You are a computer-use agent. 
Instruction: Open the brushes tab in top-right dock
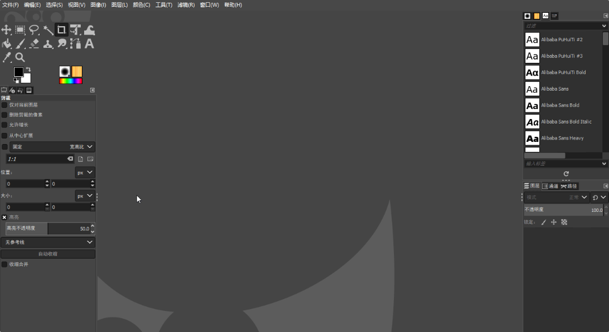click(528, 16)
